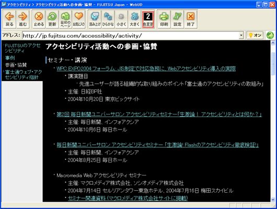Click 2004年10月6日 毎日ホール text
Image resolution: width=277 pixels, height=209 pixels.
pos(97,130)
